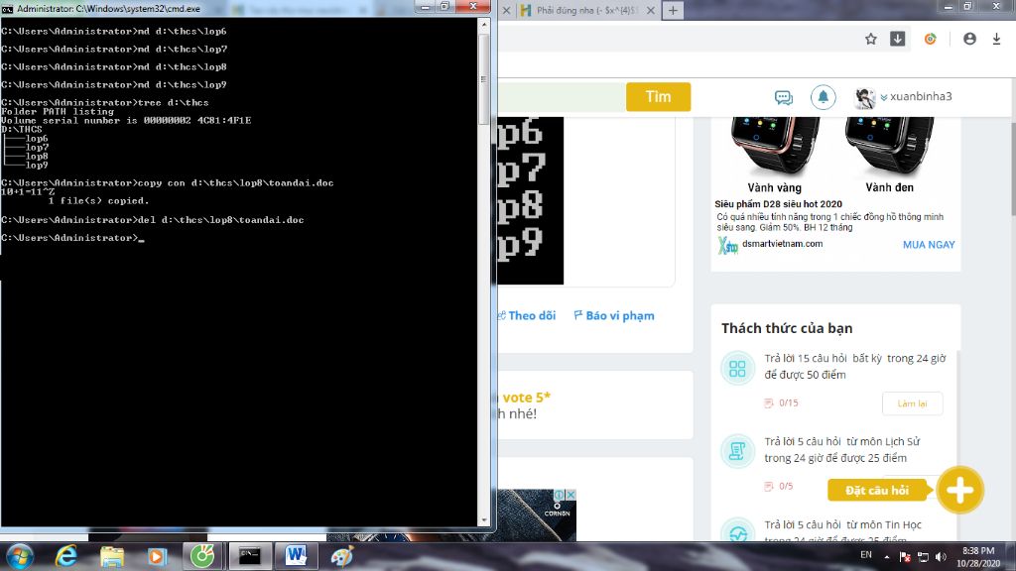The image size is (1016, 571).
Task: Open Internet Explorer from the taskbar
Action: click(x=66, y=556)
